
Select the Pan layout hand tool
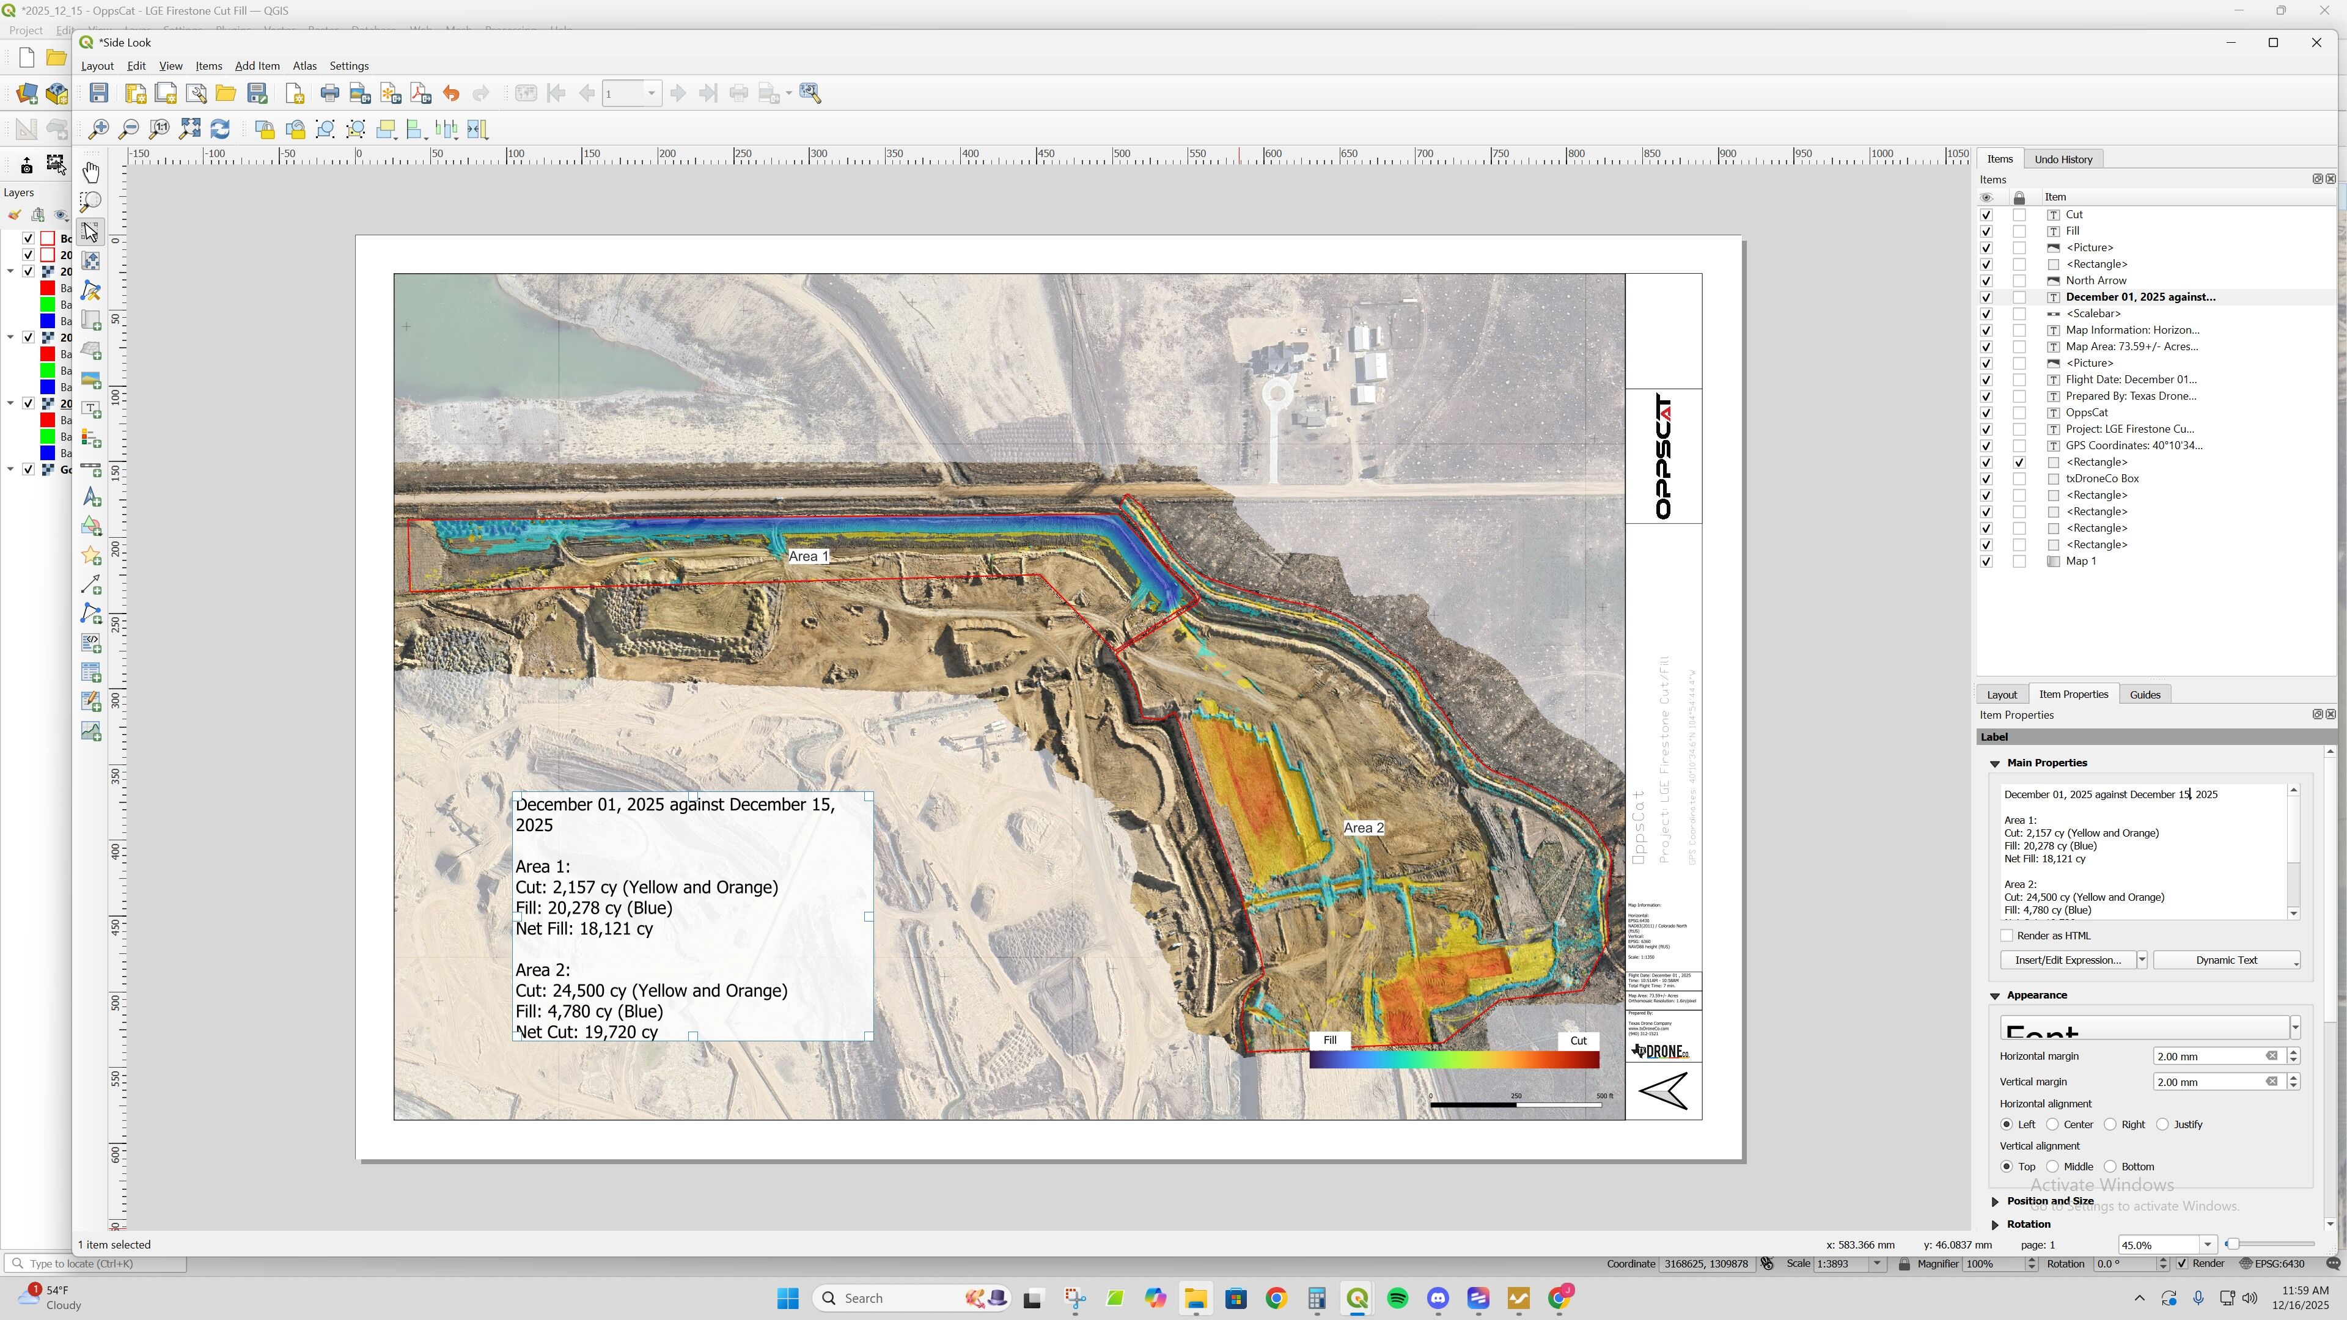coord(91,172)
